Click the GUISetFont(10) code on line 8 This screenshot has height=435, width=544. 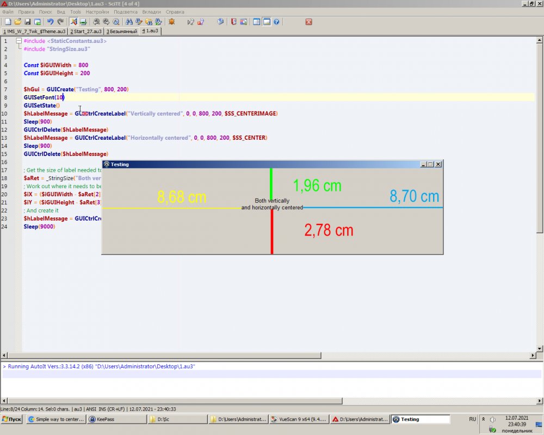44,97
